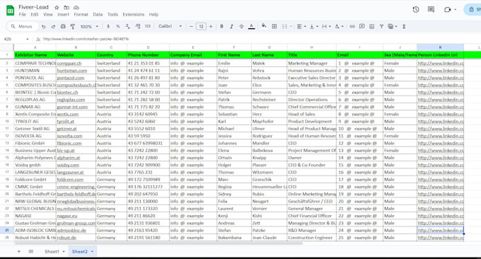Click the Undo icon
481x259 pixels.
(44, 27)
